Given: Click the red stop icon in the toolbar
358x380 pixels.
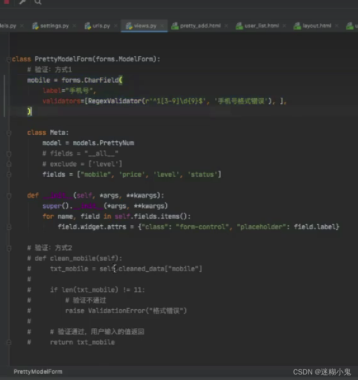Looking at the screenshot, I should (6, 1).
